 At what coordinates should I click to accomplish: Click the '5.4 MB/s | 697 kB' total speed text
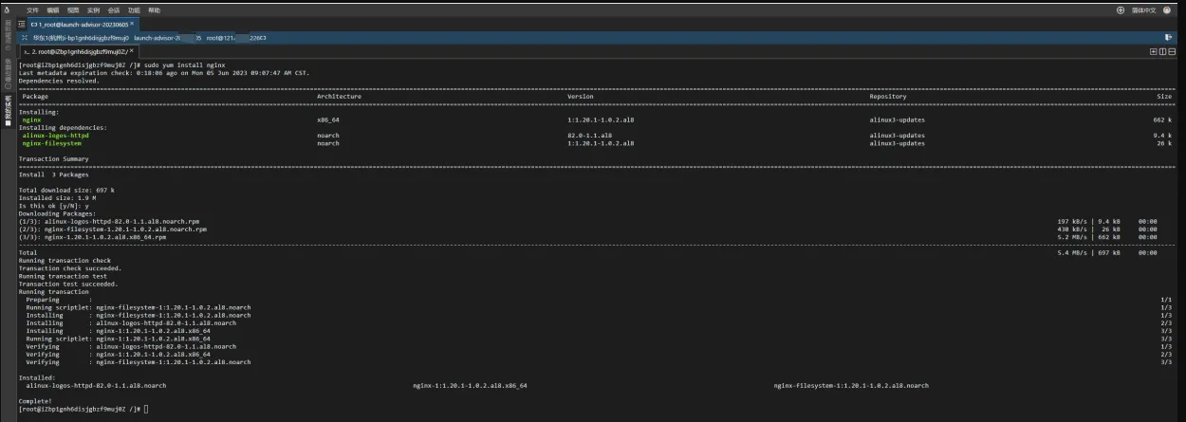pyautogui.click(x=1088, y=252)
